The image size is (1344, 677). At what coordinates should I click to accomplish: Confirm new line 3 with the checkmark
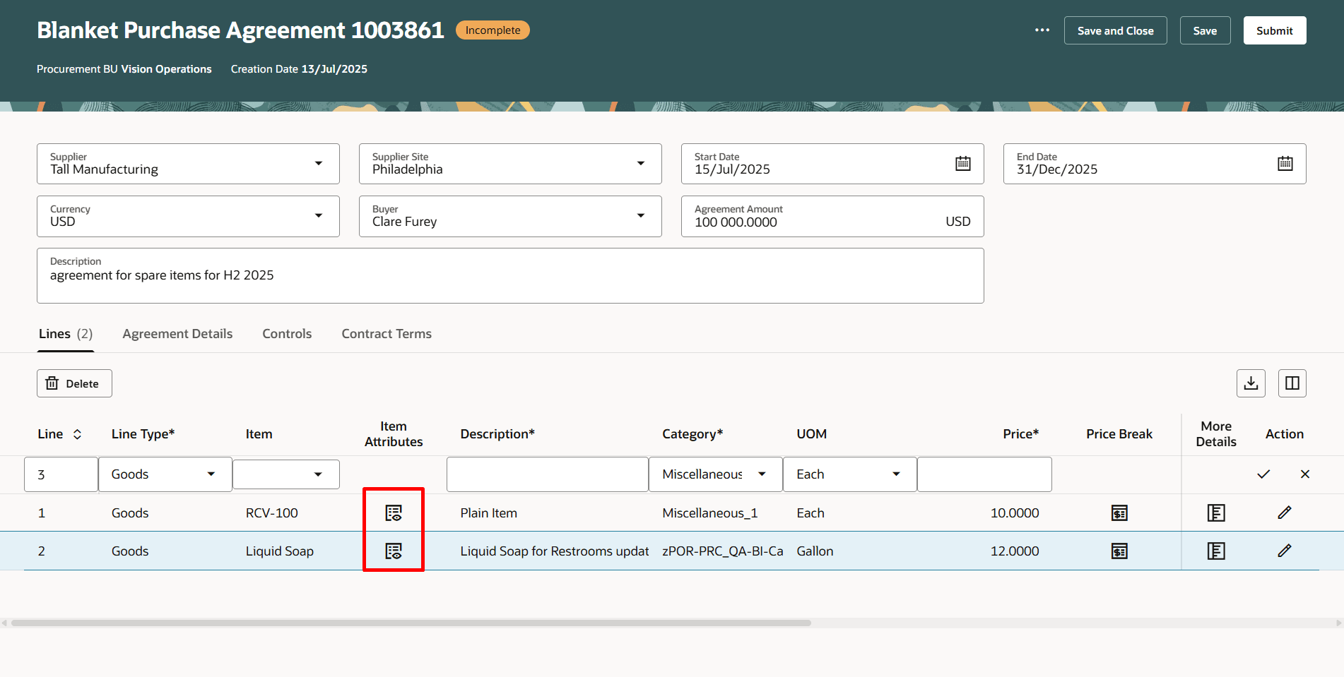[x=1263, y=474]
